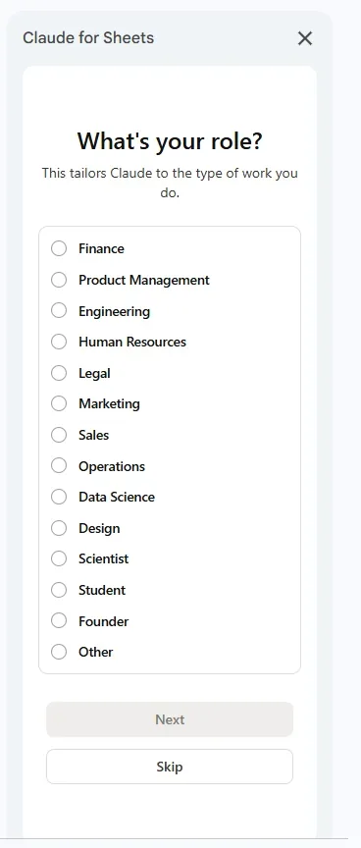Click the Next button
361x848 pixels.
[170, 719]
